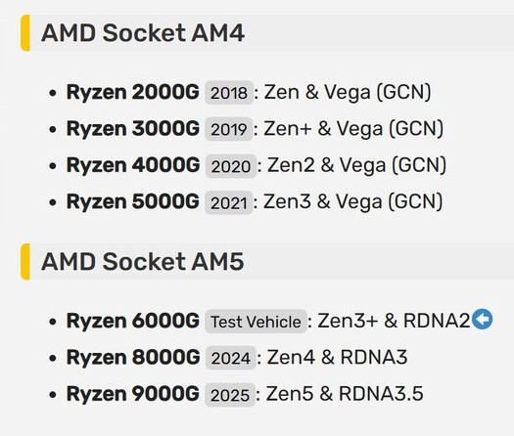This screenshot has height=436, width=514.
Task: Click the Test Vehicle badge
Action: (256, 322)
